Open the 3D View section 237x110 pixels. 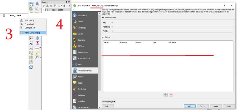pyautogui.click(x=85, y=46)
